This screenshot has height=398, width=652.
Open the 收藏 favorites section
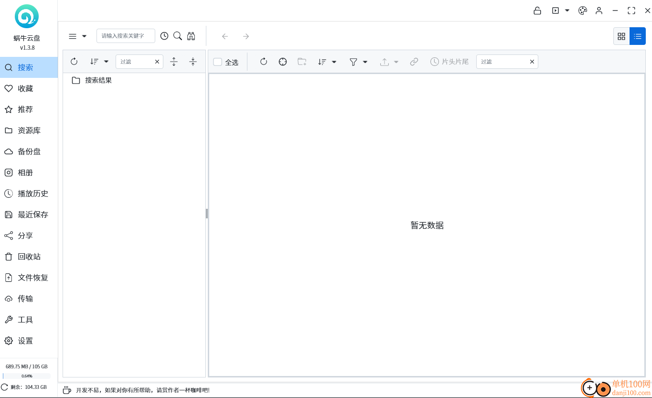(29, 88)
